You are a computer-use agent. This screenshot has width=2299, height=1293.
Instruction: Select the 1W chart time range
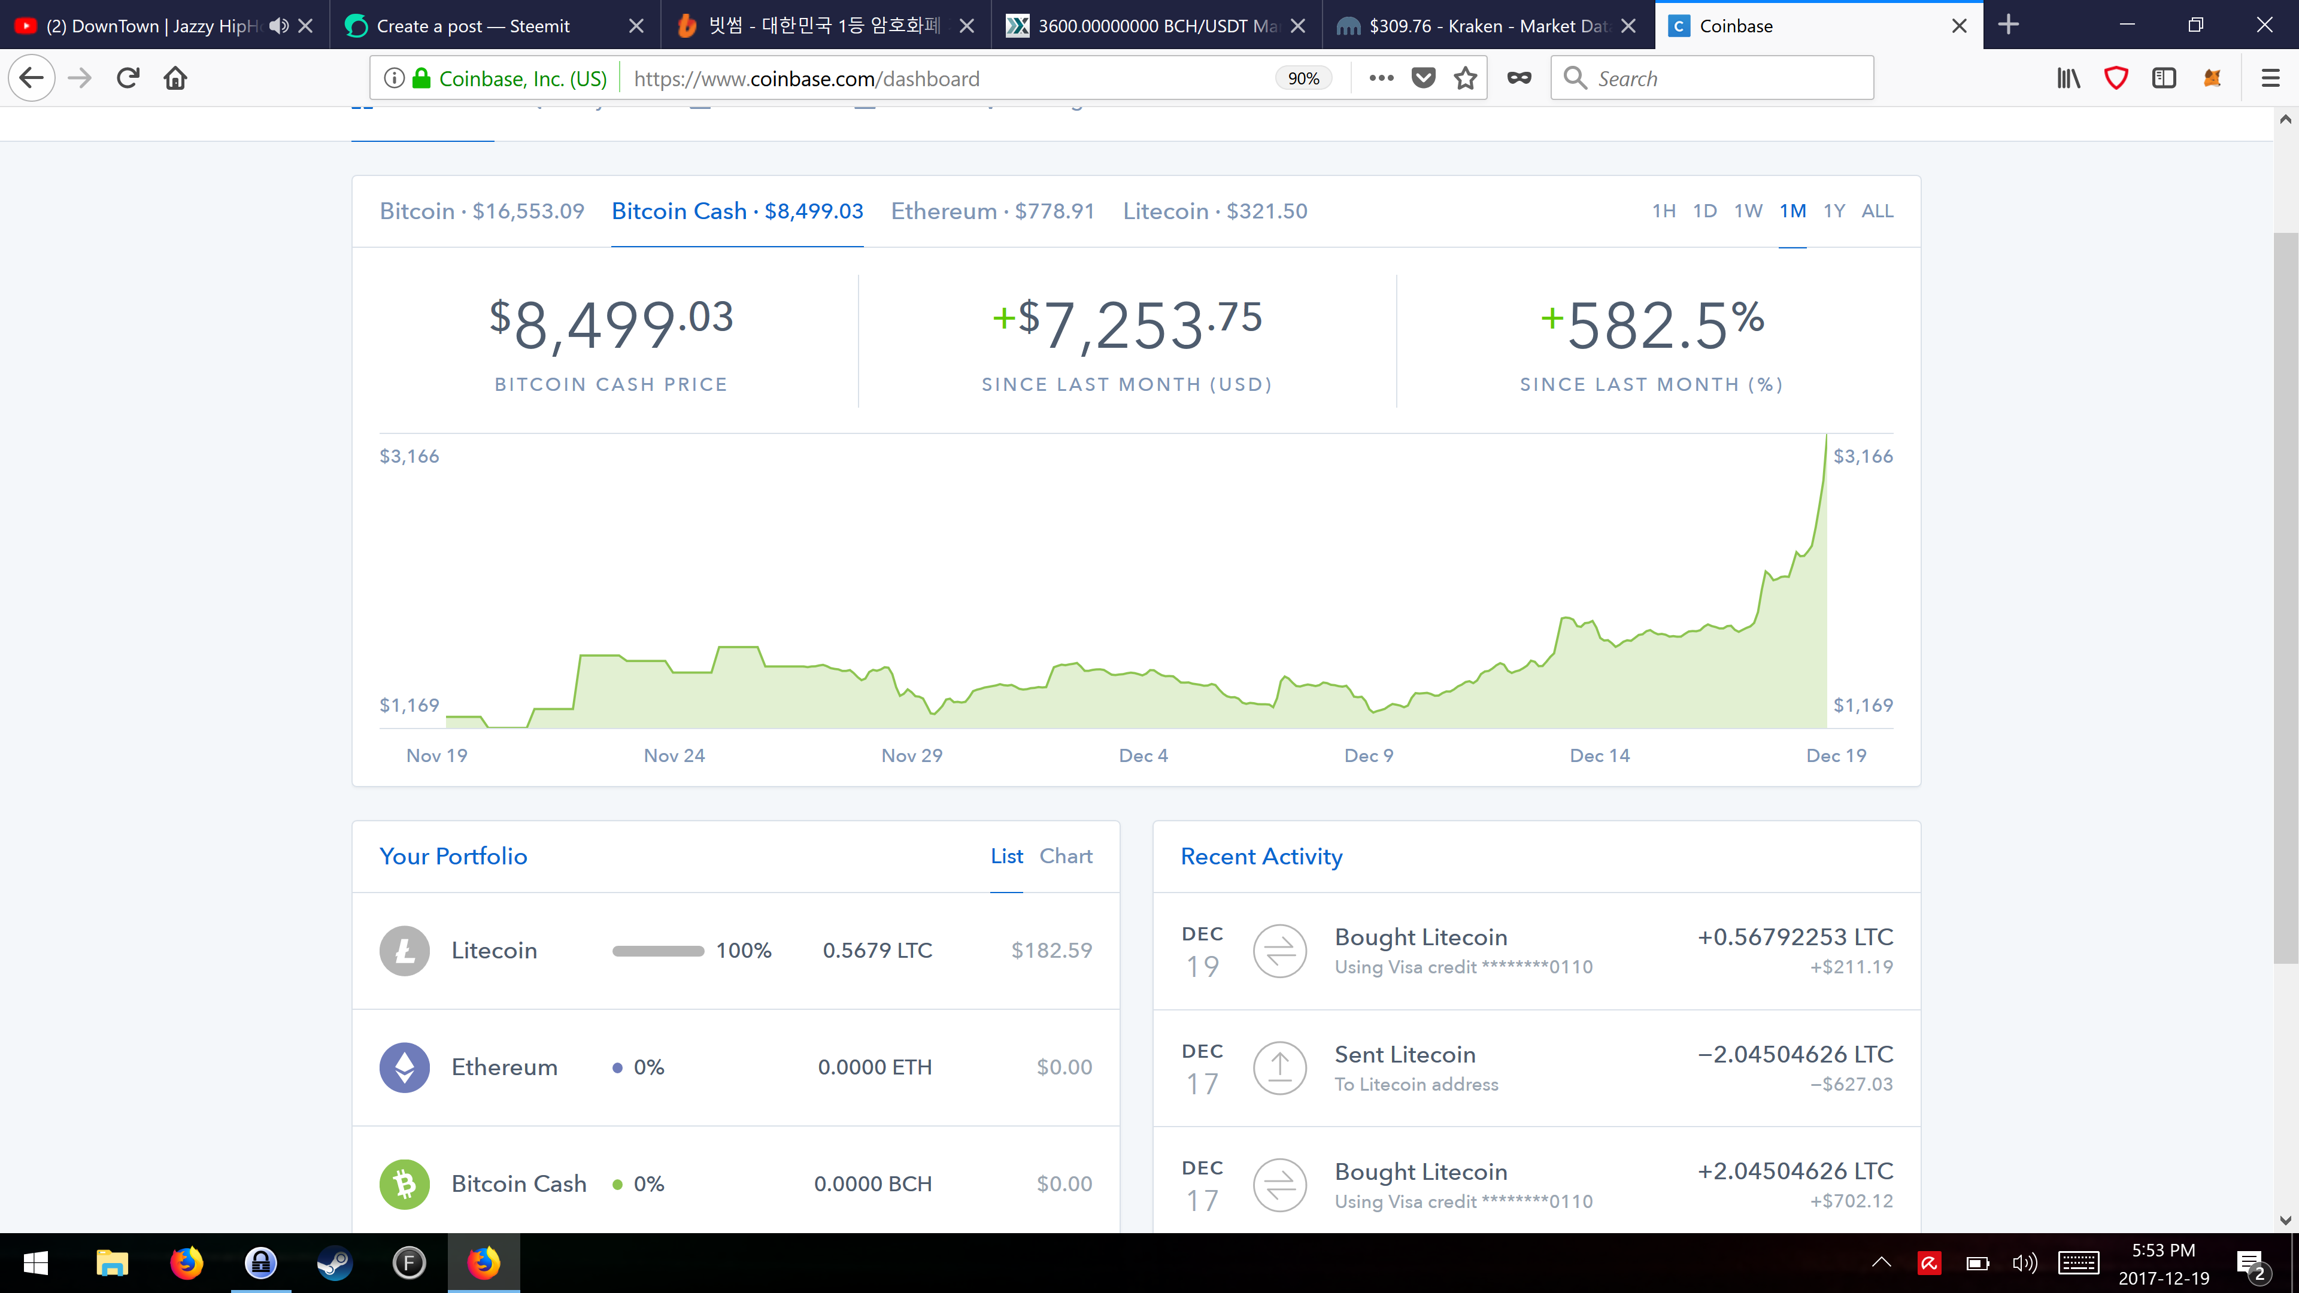coord(1748,211)
